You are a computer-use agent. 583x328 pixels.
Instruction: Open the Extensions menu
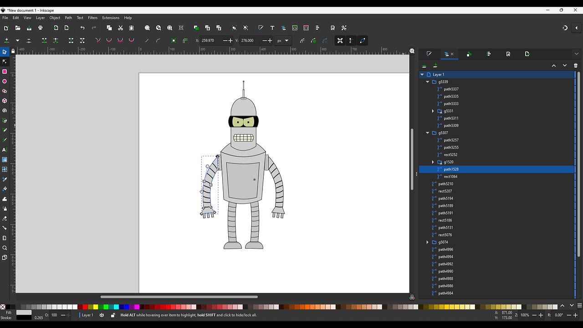(x=110, y=18)
